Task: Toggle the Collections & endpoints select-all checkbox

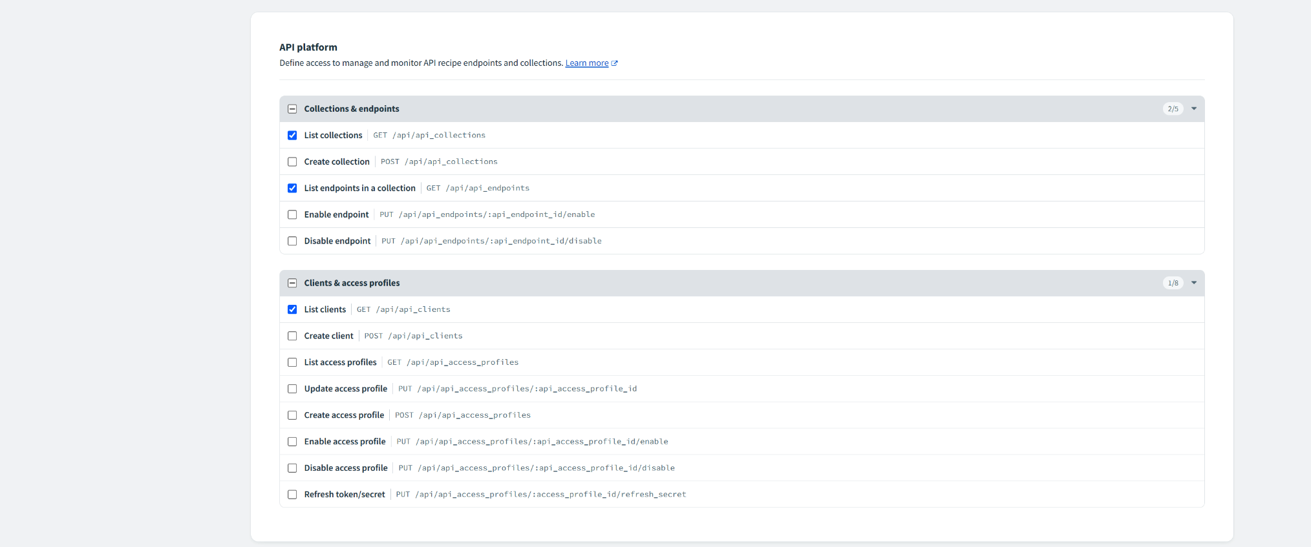Action: point(292,109)
